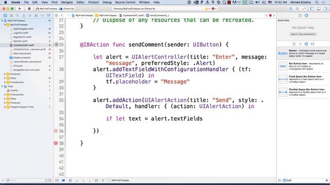This screenshot has width=330, height=185.
Task: Open the Project navigator folder icon
Action: tap(5, 15)
